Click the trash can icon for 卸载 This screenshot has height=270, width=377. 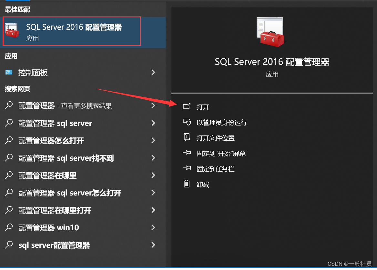pos(187,184)
